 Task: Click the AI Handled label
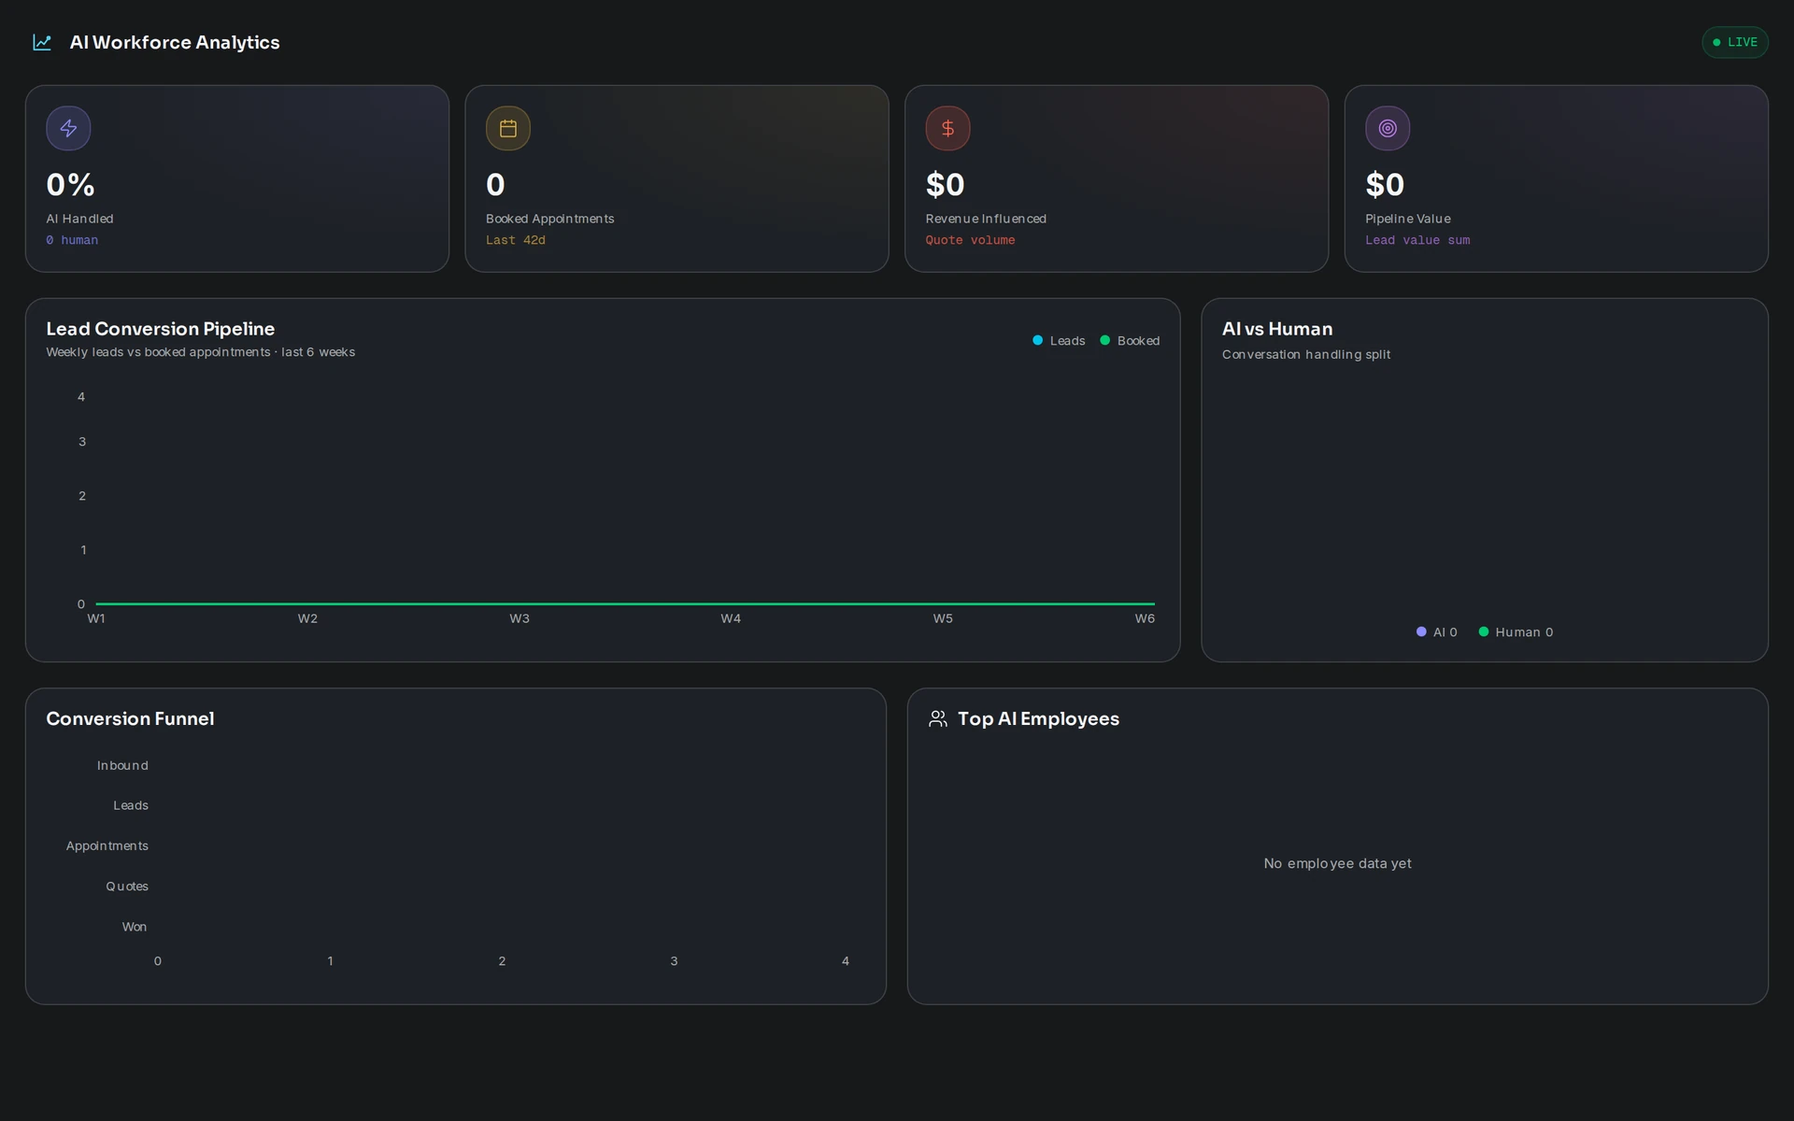(79, 219)
